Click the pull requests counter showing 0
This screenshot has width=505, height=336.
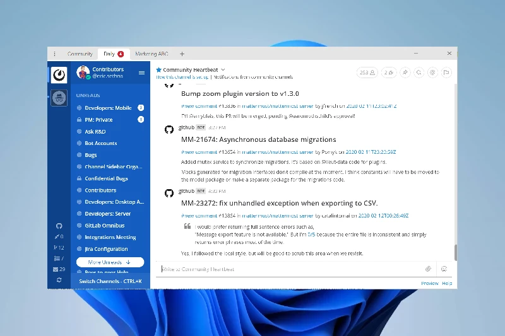(59, 236)
